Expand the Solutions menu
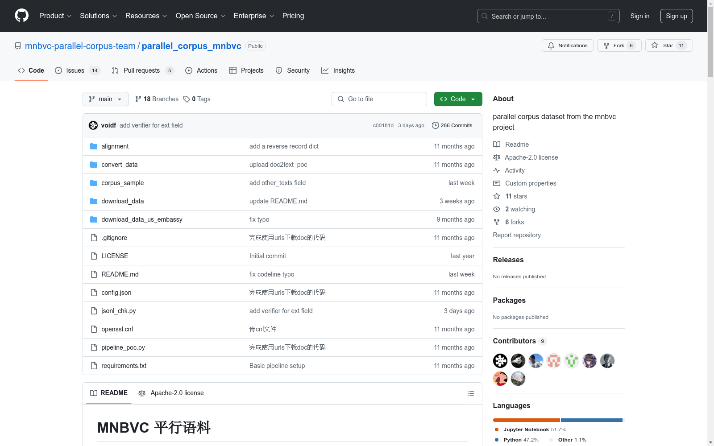Image resolution: width=714 pixels, height=446 pixels. point(99,16)
